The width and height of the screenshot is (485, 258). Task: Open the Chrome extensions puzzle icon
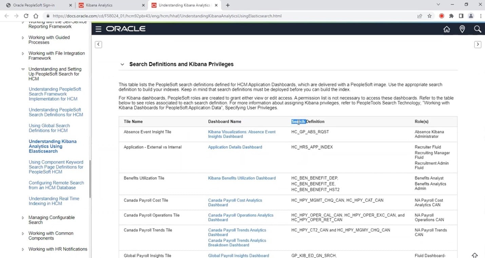click(x=451, y=16)
